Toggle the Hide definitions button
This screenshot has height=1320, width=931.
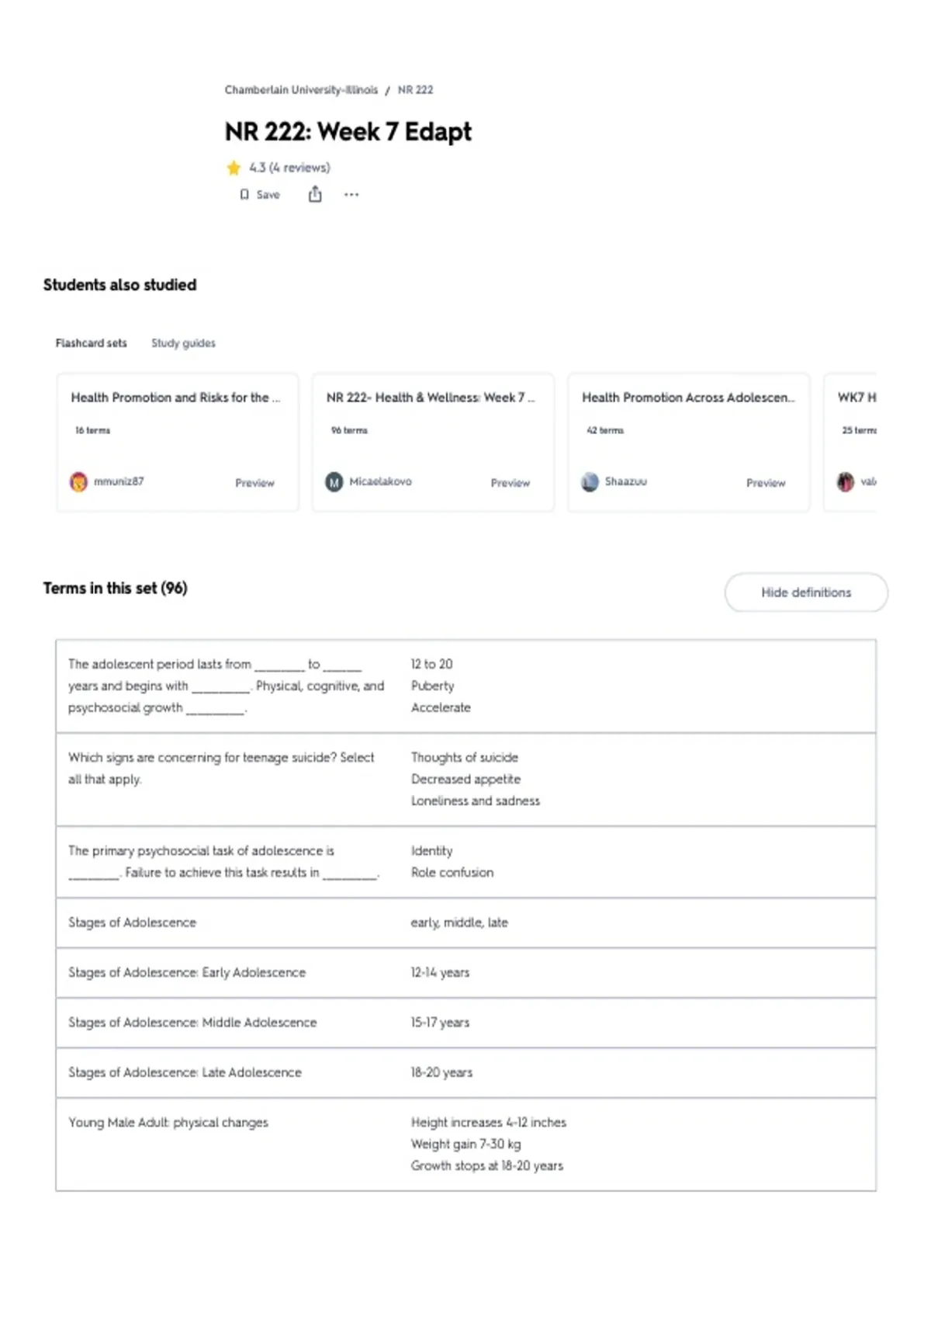(x=806, y=592)
